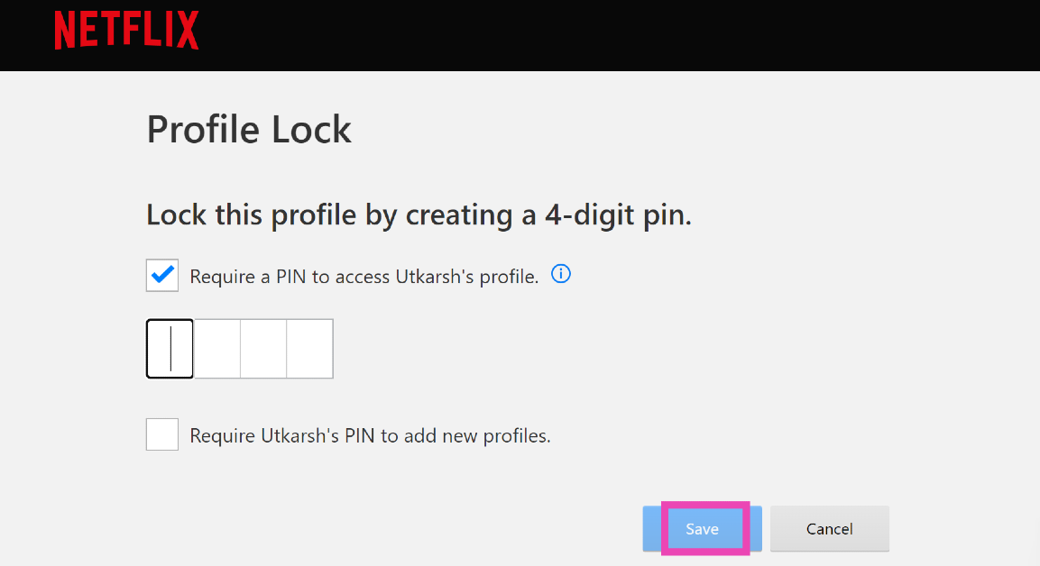Click the third PIN digit box
This screenshot has width=1040, height=566.
click(263, 349)
